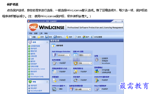Open the 帮助 menu in menu bar
This screenshot has width=151, height=94.
pos(46,33)
